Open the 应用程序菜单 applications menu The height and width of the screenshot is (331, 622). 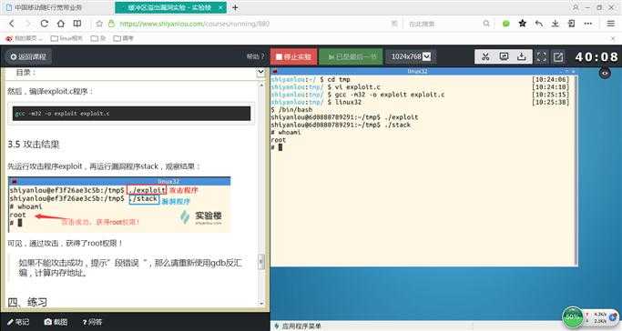pyautogui.click(x=298, y=326)
